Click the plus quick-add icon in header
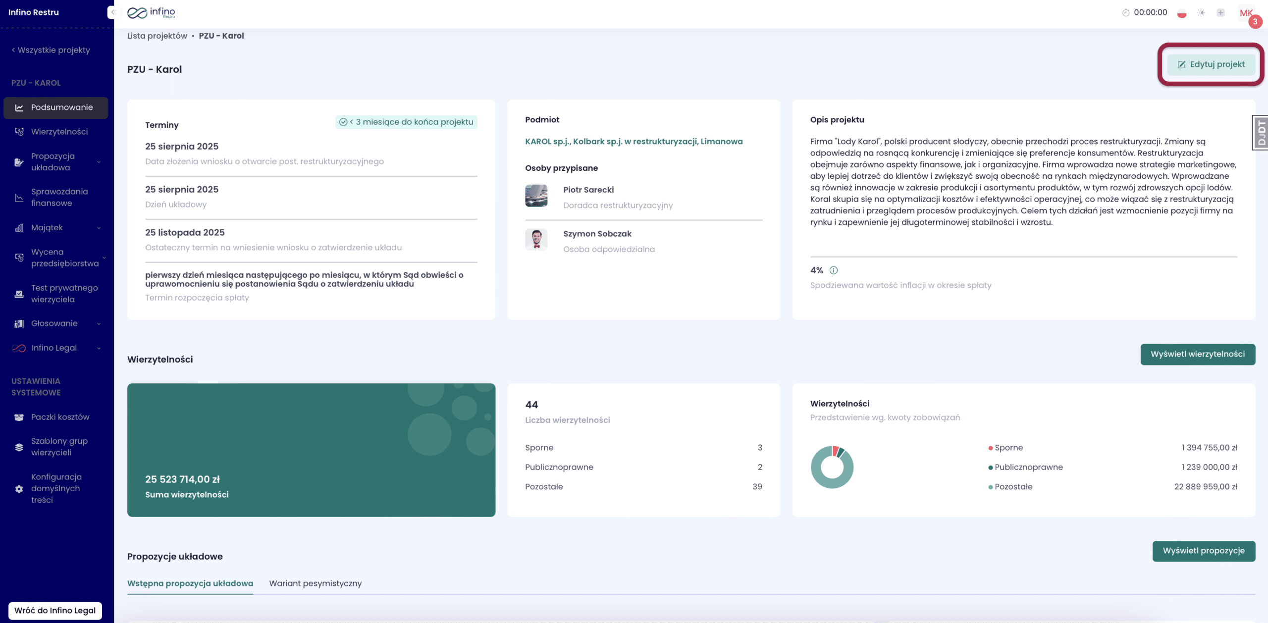The height and width of the screenshot is (623, 1268). pyautogui.click(x=1220, y=13)
